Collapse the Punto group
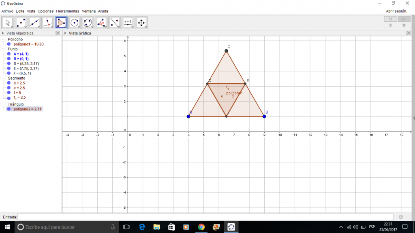Viewport: 415px width, 233px height. click(3, 49)
